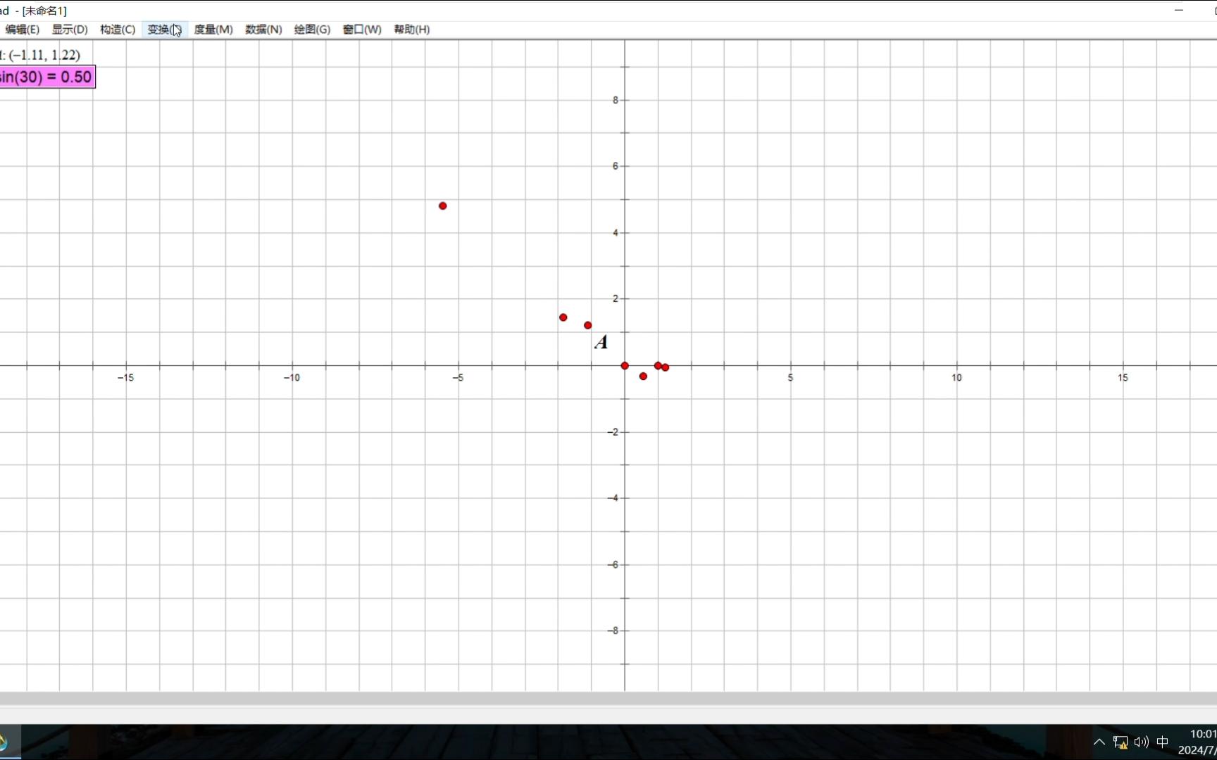This screenshot has width=1217, height=760.
Task: Open the 变换 transform menu
Action: click(x=165, y=30)
